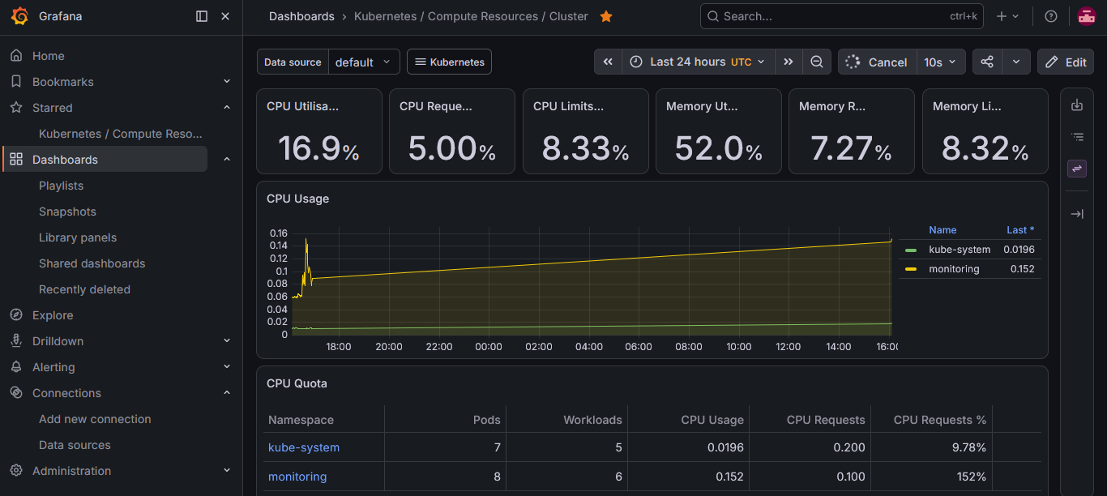Click the Drilldown icon in sidebar
The image size is (1107, 496).
16,341
